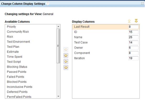Click the Available Columns scrollbar thumb
The image size is (145, 100).
coord(58,46)
